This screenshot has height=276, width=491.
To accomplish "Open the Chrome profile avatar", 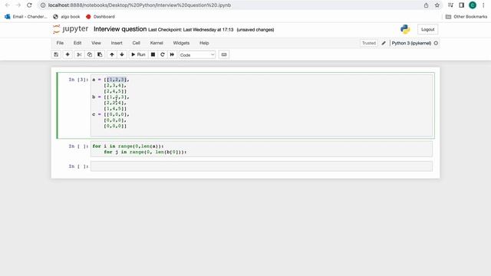I will coord(473,5).
